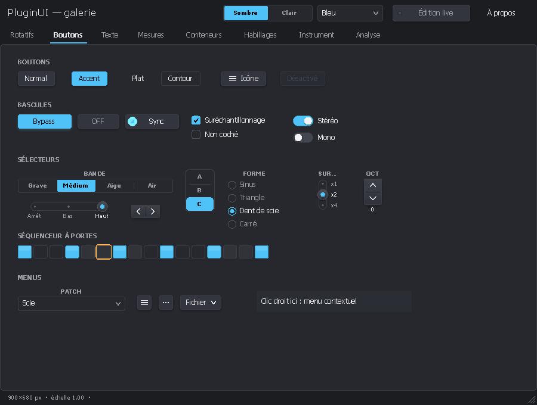This screenshot has height=405, width=537.
Task: Click the Icône button with hamburger icon
Action: pos(243,79)
